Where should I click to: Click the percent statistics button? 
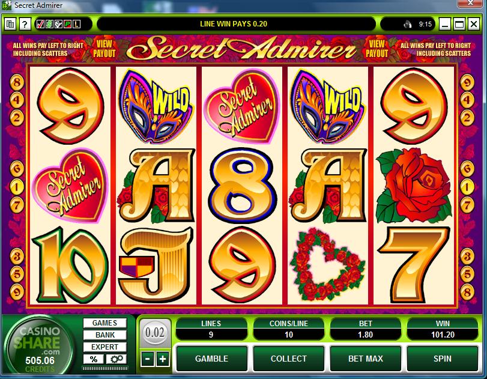(x=94, y=359)
